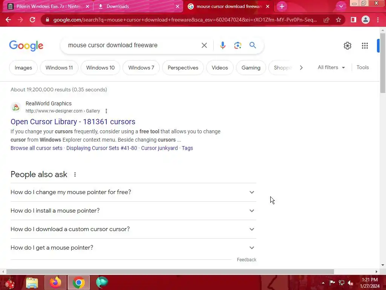Click the horizontal scrollbar thumb
Image resolution: width=386 pixels, height=290 pixels.
point(170,271)
